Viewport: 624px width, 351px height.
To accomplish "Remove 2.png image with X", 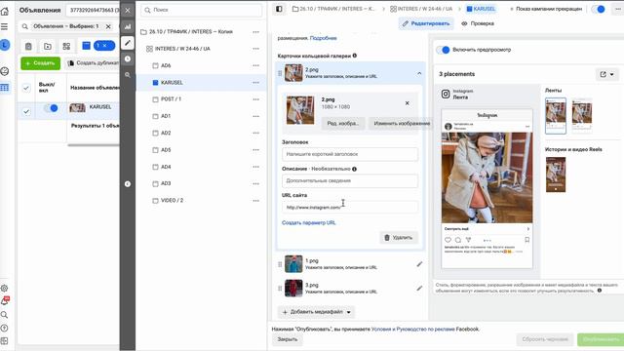I will coord(408,103).
